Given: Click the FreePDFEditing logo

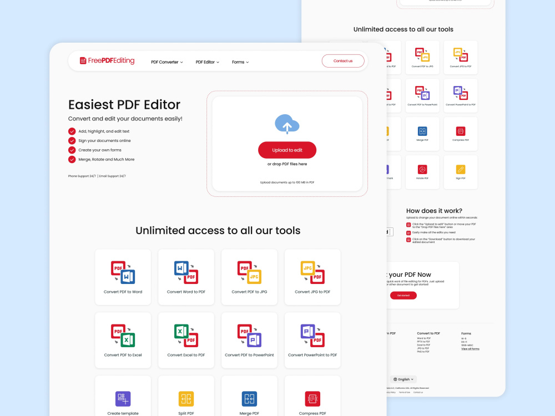Looking at the screenshot, I should [107, 60].
